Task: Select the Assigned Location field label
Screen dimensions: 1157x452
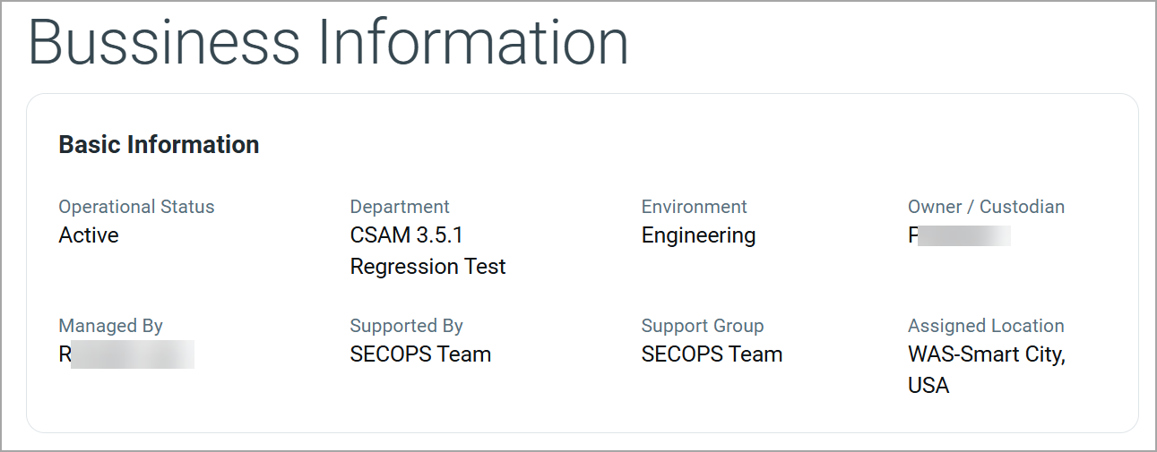Action: click(x=986, y=326)
